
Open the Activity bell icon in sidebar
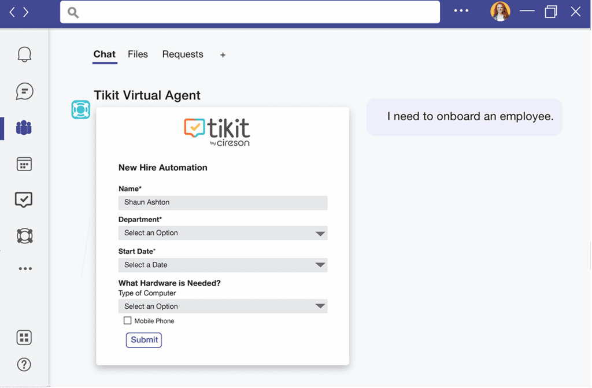coord(24,54)
